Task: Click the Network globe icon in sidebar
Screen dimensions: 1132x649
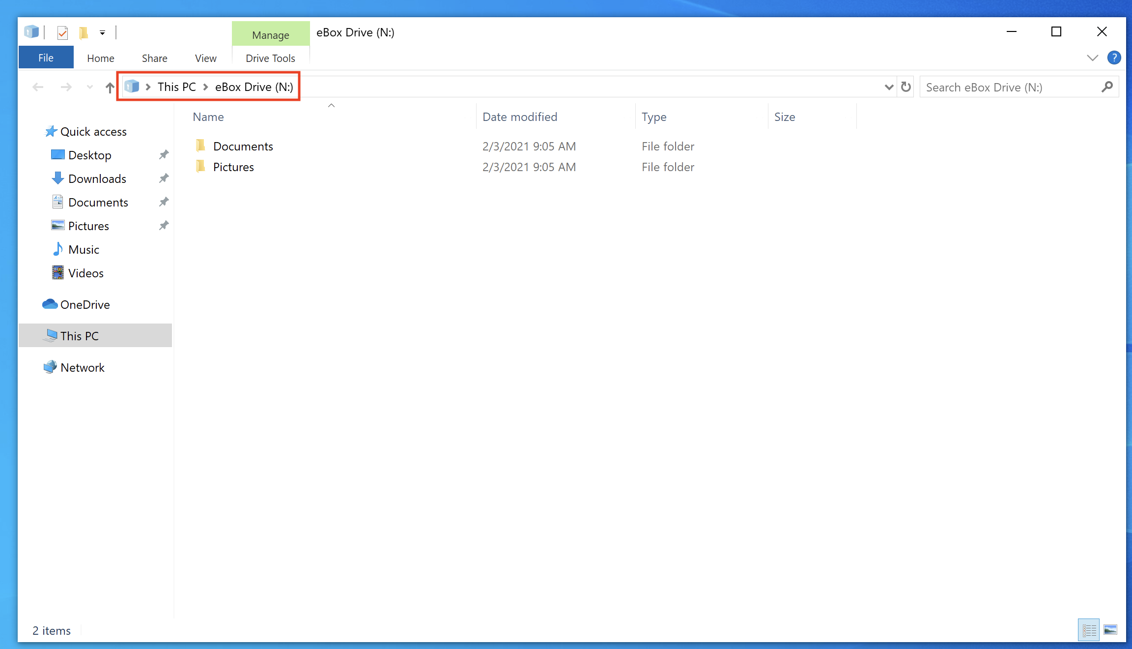Action: (x=50, y=367)
